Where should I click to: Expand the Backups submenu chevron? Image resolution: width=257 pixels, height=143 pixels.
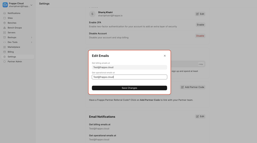pos(32,38)
